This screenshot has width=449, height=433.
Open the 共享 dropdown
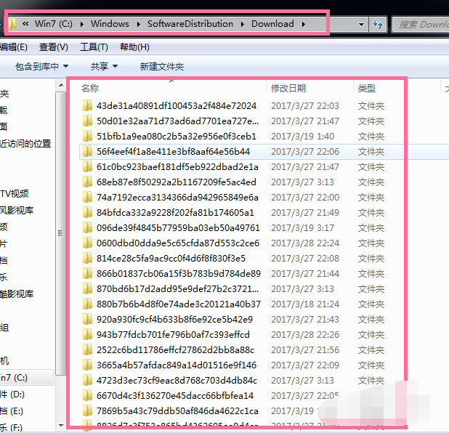click(104, 67)
